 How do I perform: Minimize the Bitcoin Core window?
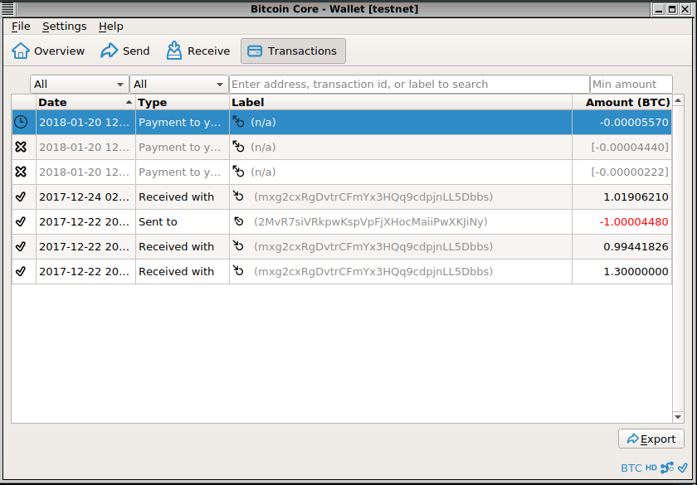coord(659,9)
